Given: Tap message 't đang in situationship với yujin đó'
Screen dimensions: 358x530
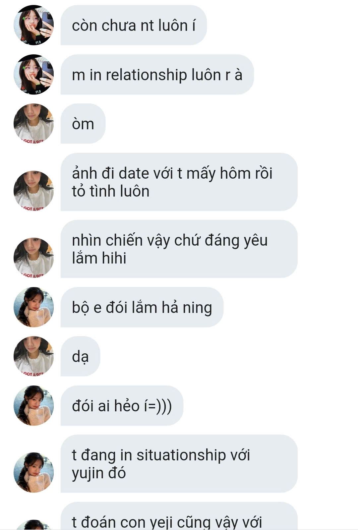Looking at the screenshot, I should [x=179, y=464].
